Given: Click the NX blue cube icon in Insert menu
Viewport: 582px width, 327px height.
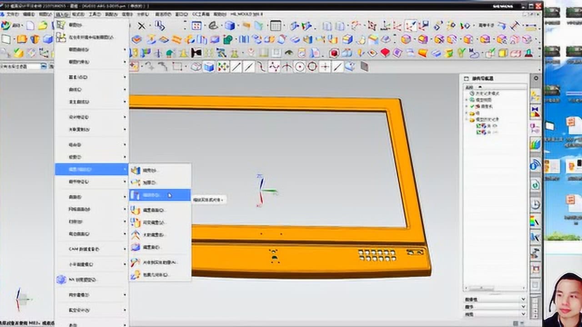Looking at the screenshot, I should [61, 280].
